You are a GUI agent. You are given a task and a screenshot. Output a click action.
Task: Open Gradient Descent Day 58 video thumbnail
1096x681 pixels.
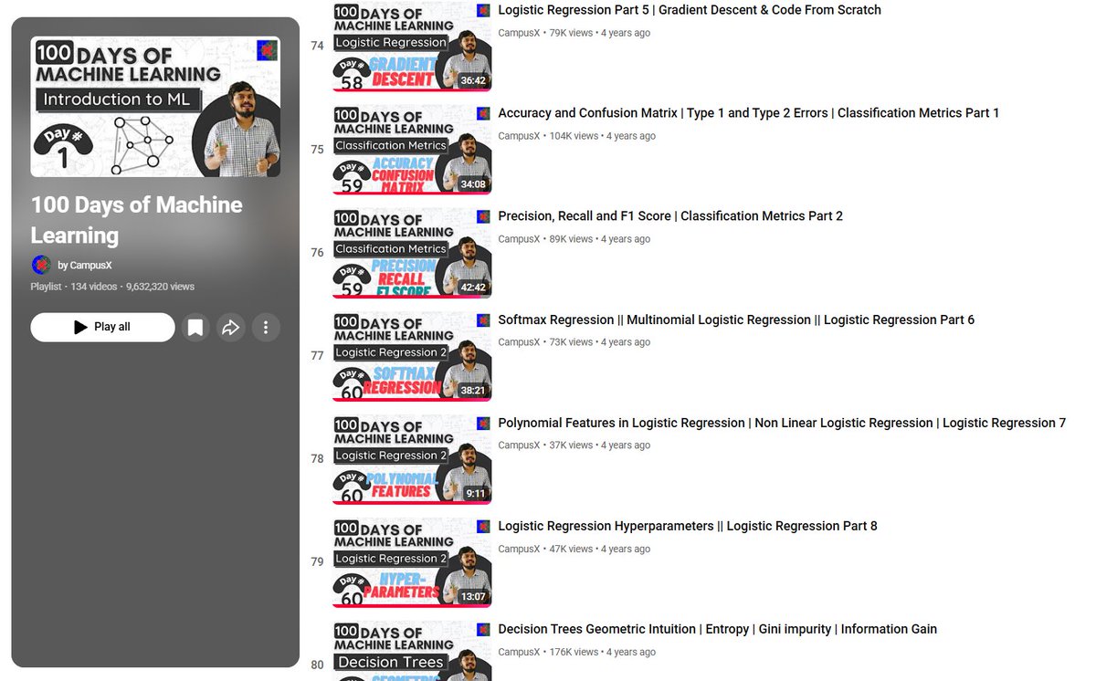[x=412, y=46]
